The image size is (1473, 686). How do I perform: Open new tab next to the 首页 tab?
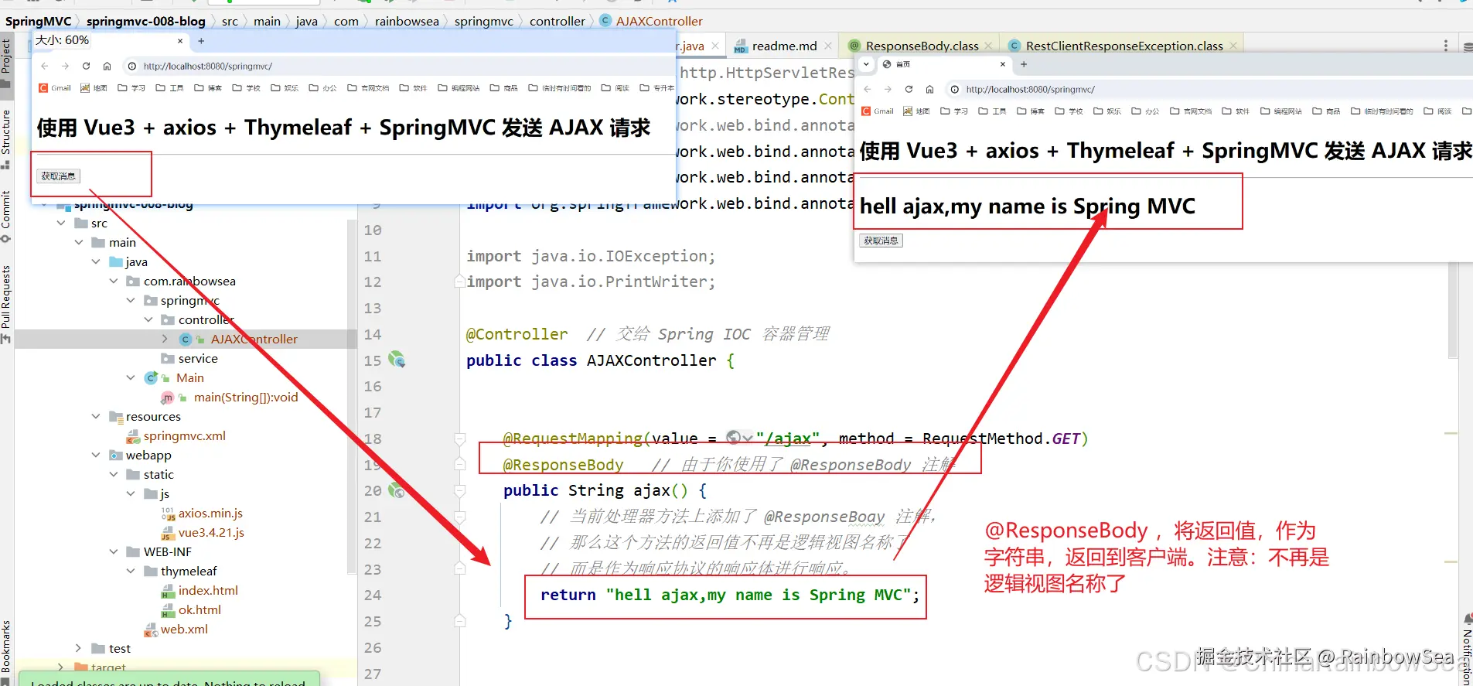(x=1024, y=64)
